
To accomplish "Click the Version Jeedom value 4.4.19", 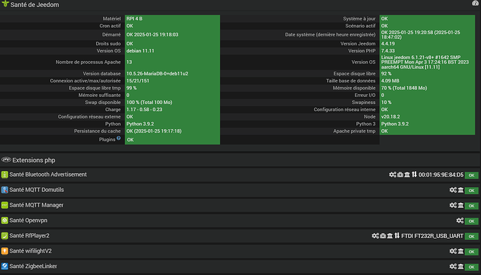I will pos(388,44).
